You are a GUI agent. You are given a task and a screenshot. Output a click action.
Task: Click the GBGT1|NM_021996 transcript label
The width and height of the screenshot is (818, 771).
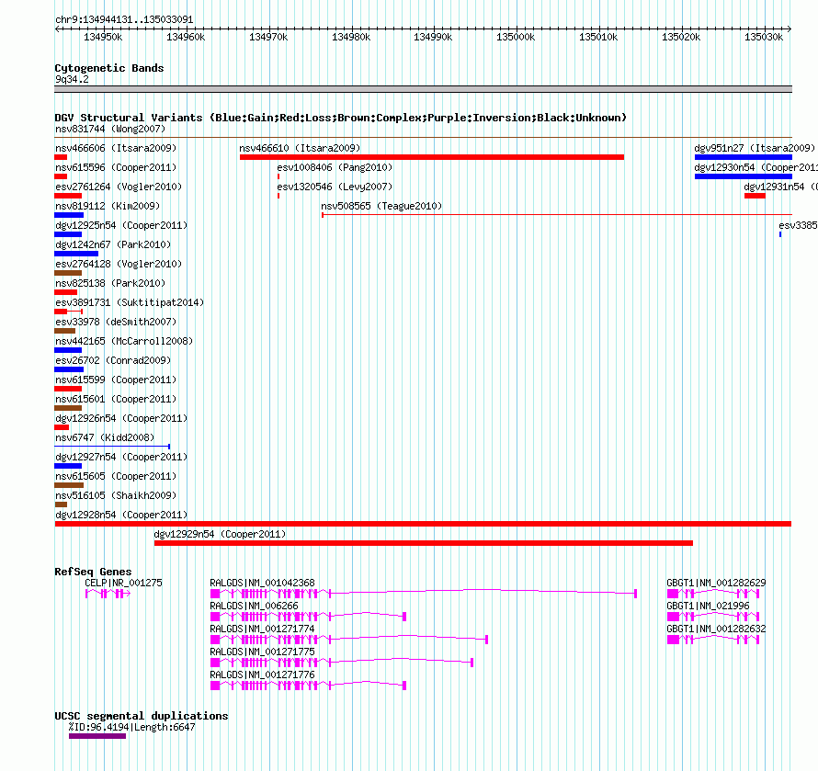point(708,606)
